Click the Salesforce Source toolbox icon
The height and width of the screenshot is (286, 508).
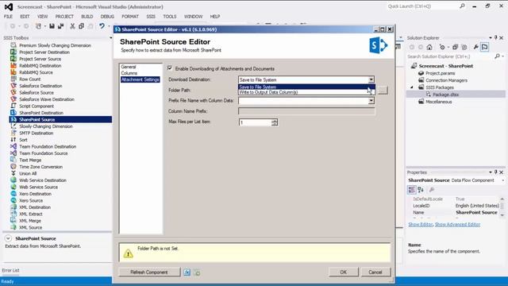tap(13, 92)
